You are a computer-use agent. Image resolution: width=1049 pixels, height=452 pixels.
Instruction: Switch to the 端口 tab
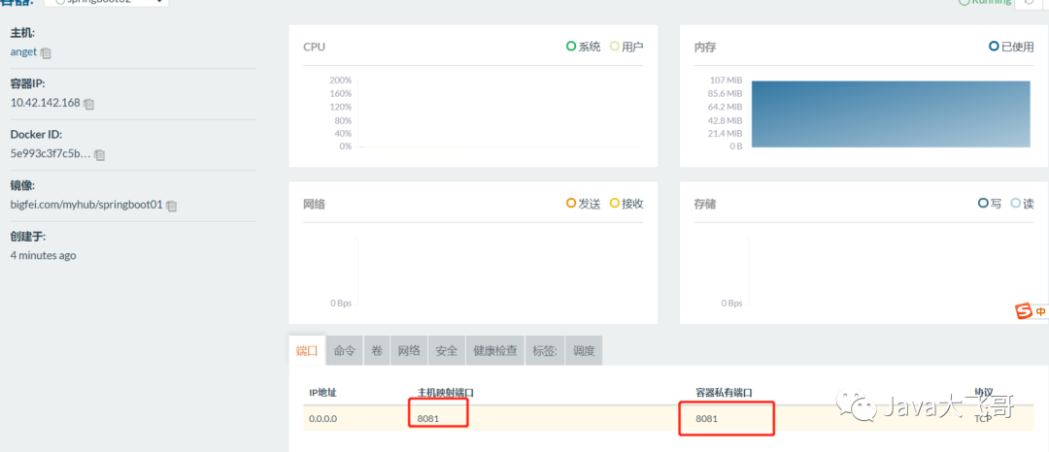pos(307,350)
